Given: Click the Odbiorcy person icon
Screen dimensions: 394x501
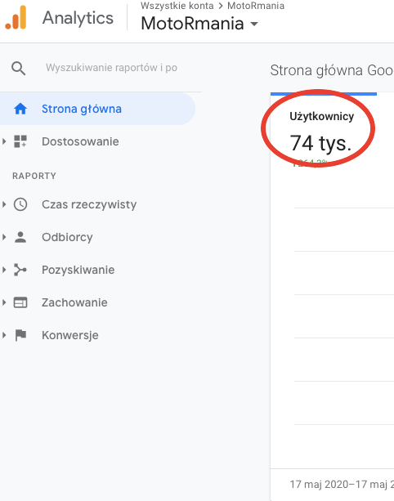Looking at the screenshot, I should [20, 237].
